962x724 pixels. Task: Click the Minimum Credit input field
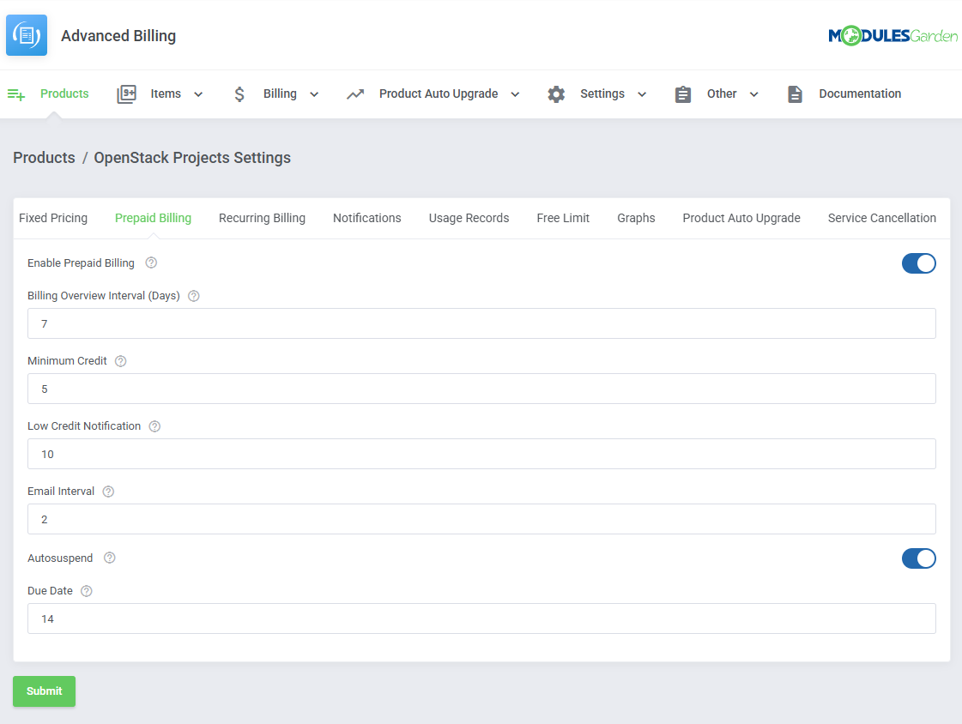pos(481,389)
